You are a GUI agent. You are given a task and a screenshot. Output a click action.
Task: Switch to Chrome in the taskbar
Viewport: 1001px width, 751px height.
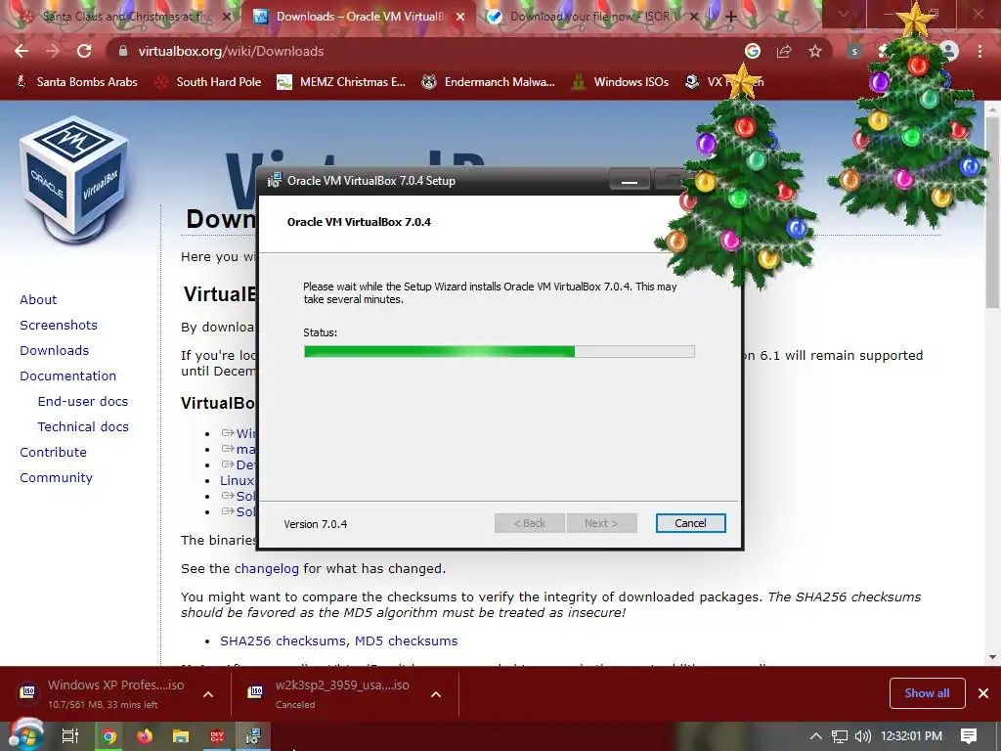point(109,736)
